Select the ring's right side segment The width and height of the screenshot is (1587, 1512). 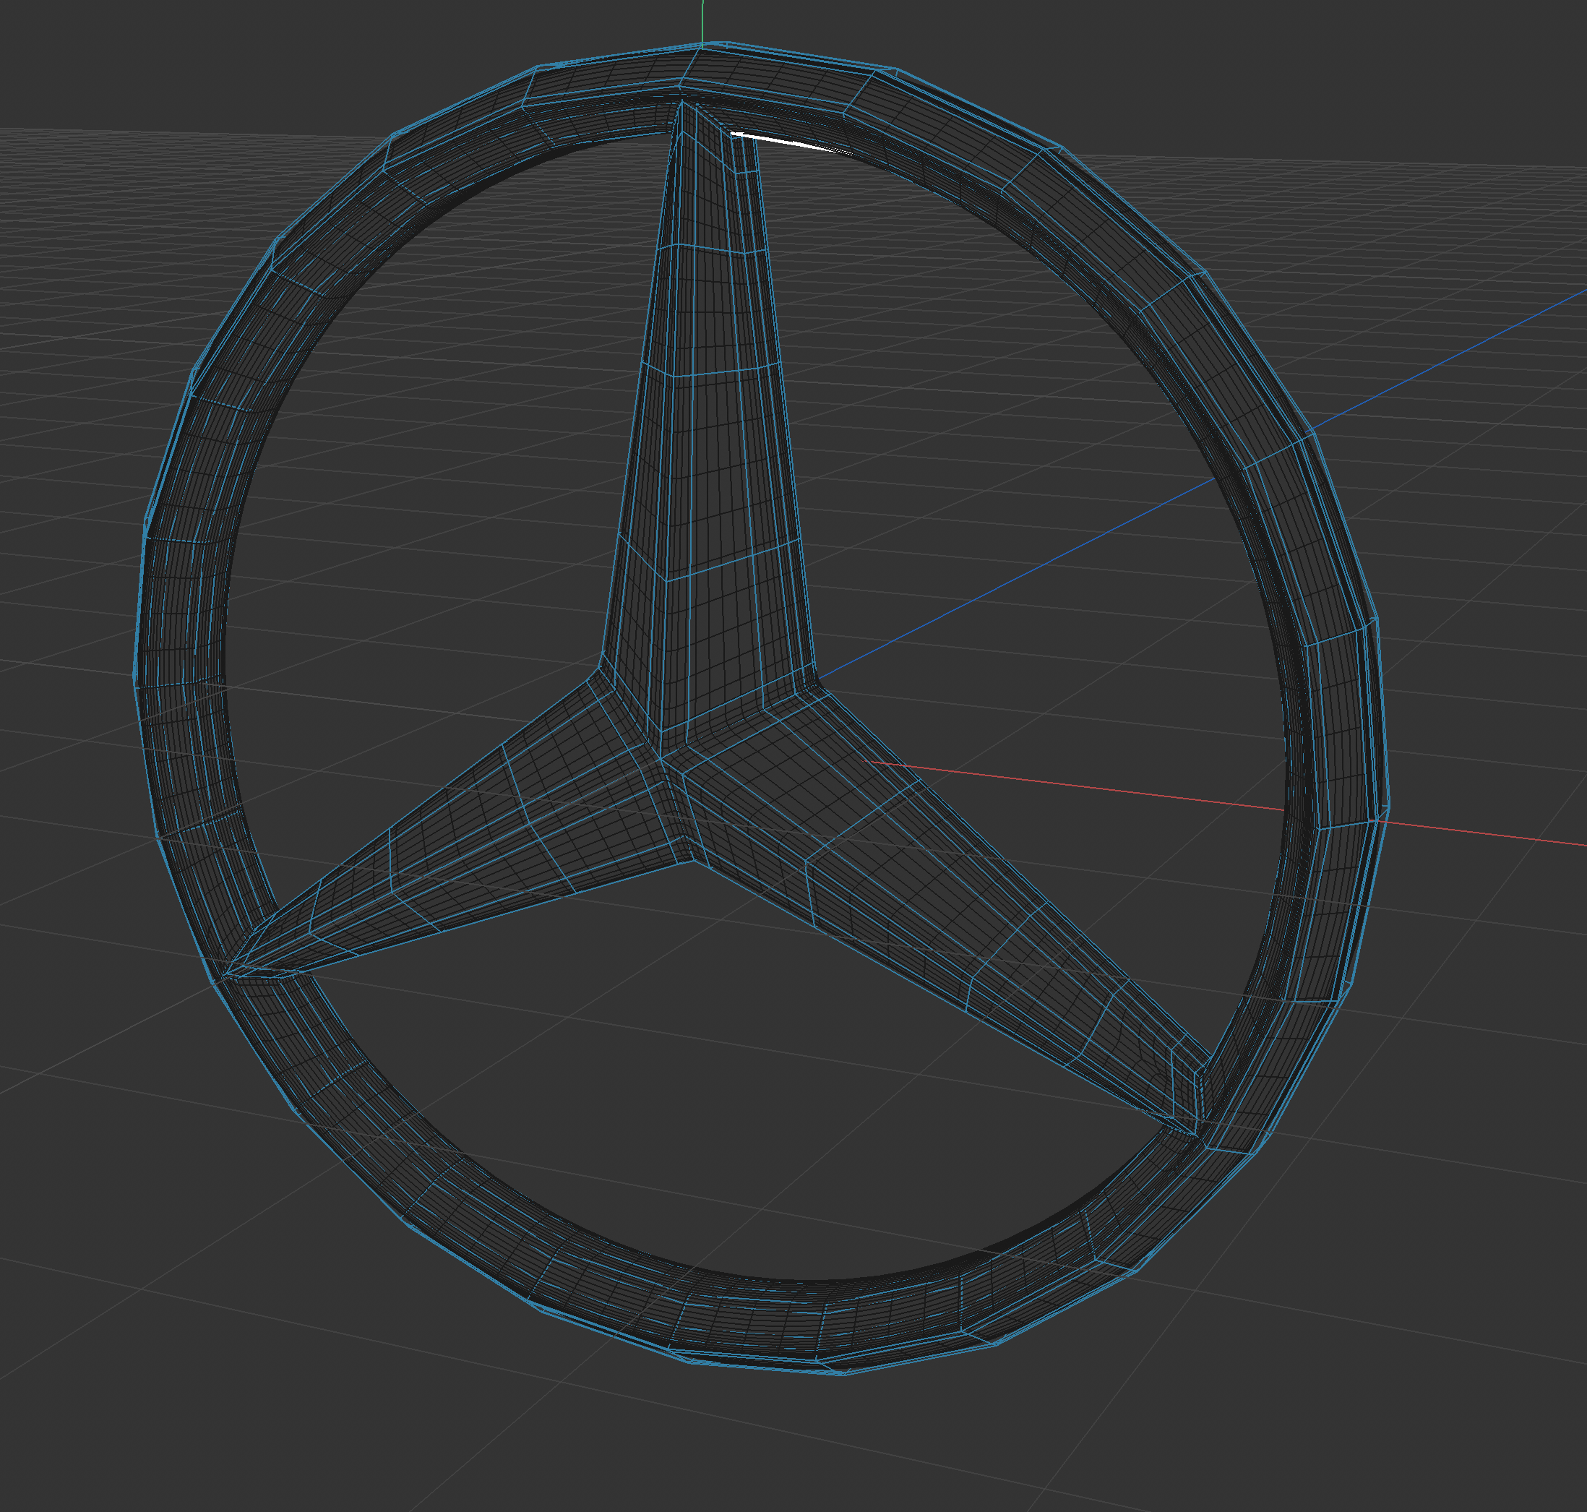1334,726
